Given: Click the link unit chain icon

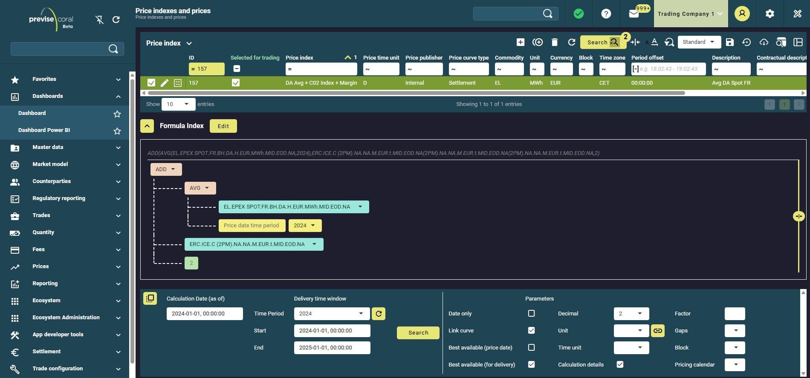Looking at the screenshot, I should pos(657,331).
